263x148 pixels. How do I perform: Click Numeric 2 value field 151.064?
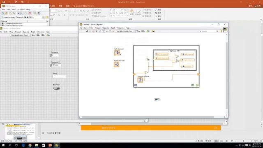56,65
